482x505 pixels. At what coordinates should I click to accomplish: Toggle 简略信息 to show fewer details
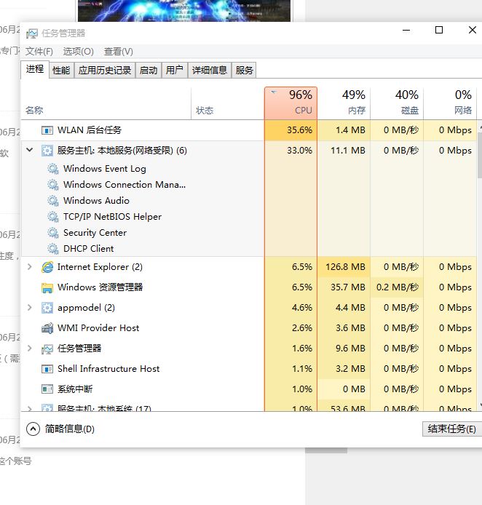click(61, 429)
